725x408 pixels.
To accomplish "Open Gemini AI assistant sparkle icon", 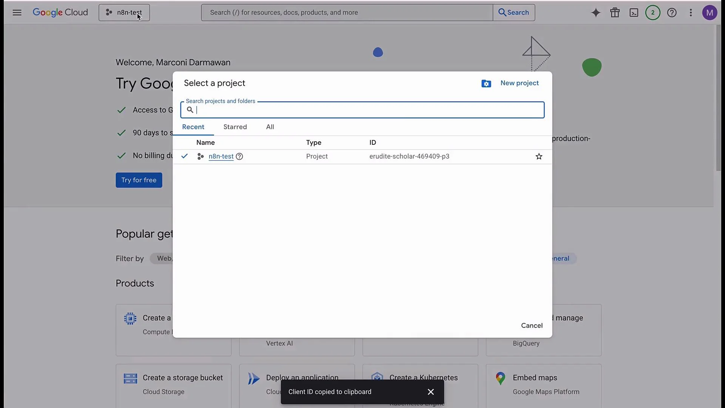I will coord(596,12).
